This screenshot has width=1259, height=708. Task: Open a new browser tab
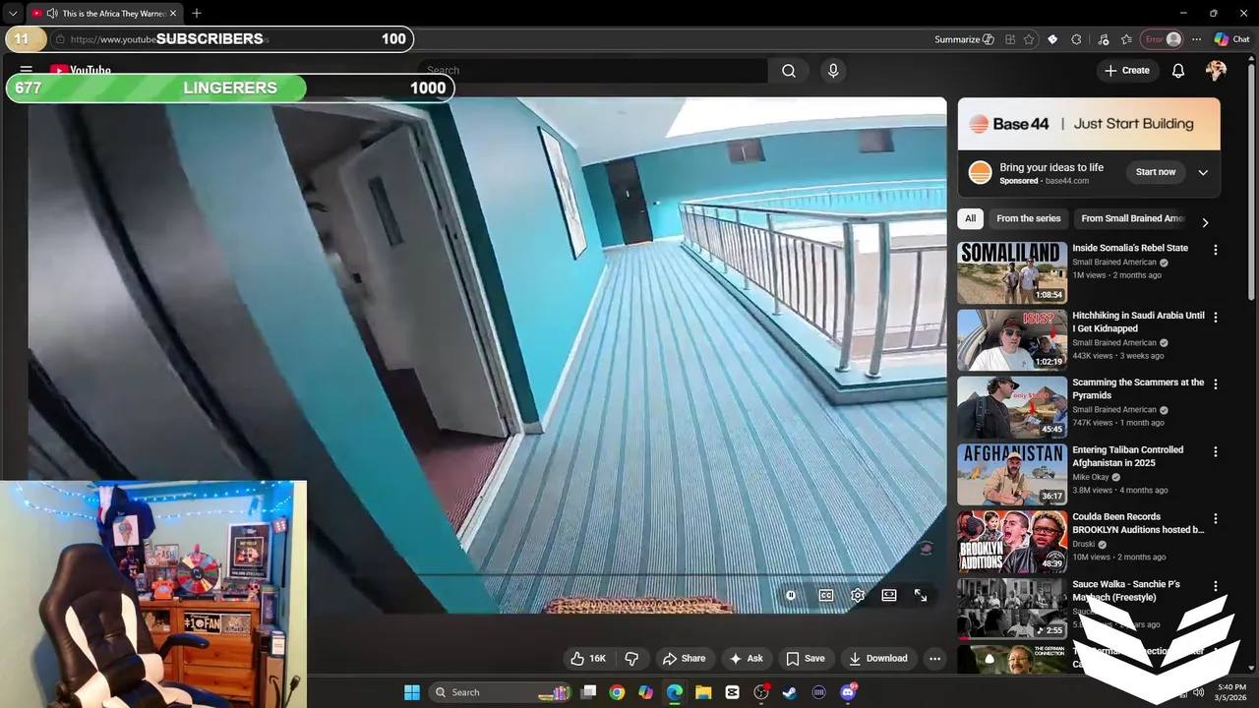pyautogui.click(x=197, y=13)
